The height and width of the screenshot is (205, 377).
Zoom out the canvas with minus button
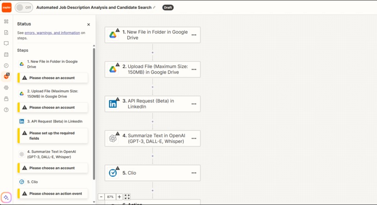(101, 197)
